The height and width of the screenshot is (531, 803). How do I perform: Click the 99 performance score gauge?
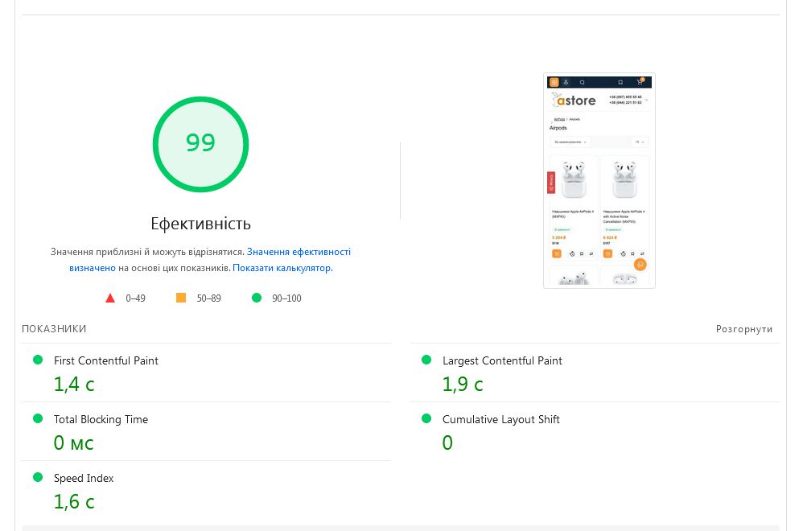tap(200, 144)
